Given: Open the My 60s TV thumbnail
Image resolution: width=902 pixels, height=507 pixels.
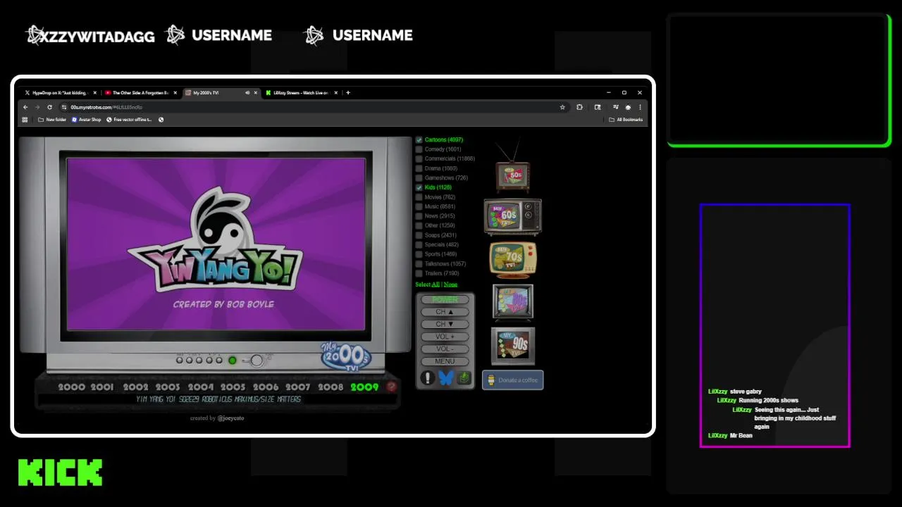Looking at the screenshot, I should coord(512,216).
